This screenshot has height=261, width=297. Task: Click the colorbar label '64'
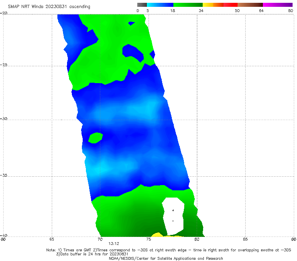tap(261, 11)
